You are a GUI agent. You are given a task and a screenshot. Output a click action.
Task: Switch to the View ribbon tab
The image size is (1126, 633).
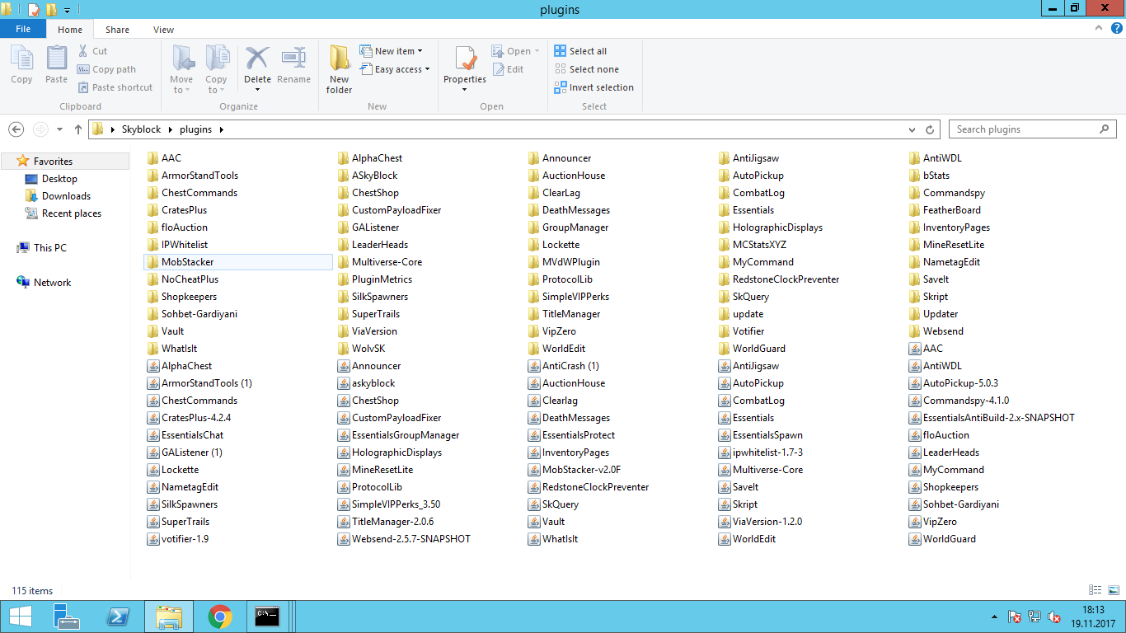163,30
